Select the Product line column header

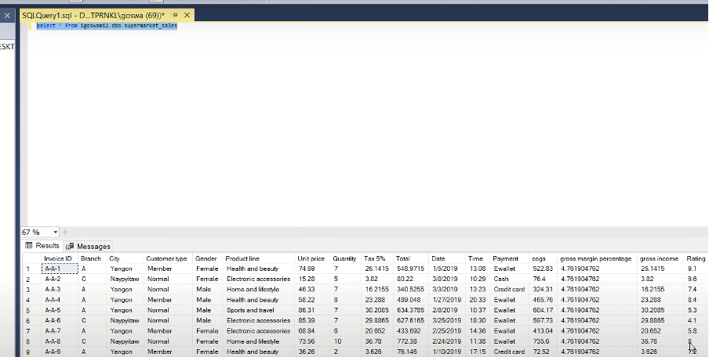[x=242, y=258]
